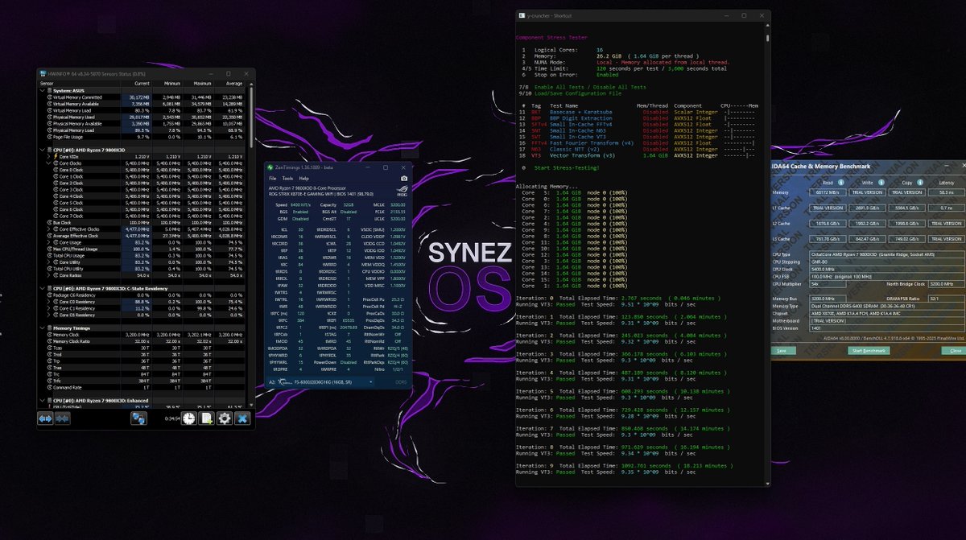Collapse Memory Timings sensor group

point(43,328)
